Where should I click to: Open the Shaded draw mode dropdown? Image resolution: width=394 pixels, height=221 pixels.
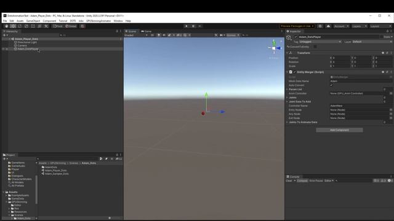[136, 35]
